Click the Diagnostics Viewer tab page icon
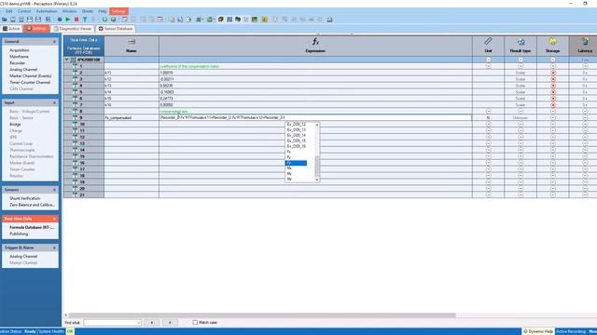 (56, 29)
